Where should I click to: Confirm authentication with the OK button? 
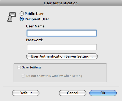tap(103, 93)
